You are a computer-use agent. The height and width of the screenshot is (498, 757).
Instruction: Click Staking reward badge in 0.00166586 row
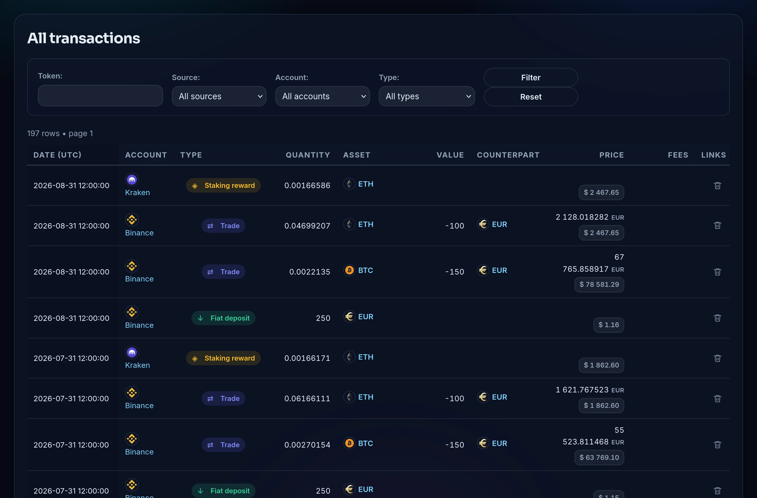(223, 186)
